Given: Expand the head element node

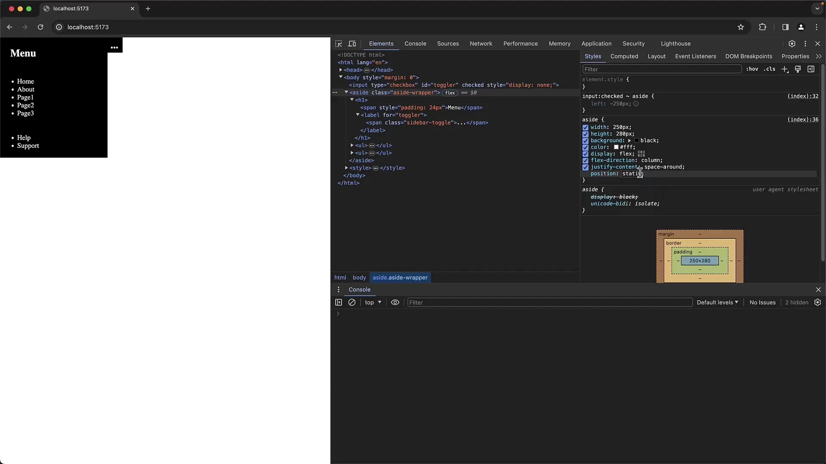Looking at the screenshot, I should pyautogui.click(x=341, y=70).
